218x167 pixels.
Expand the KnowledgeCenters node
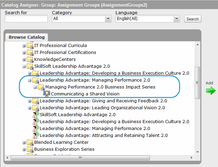24,59
